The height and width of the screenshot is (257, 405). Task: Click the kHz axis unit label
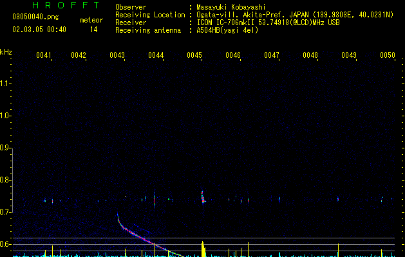6,52
